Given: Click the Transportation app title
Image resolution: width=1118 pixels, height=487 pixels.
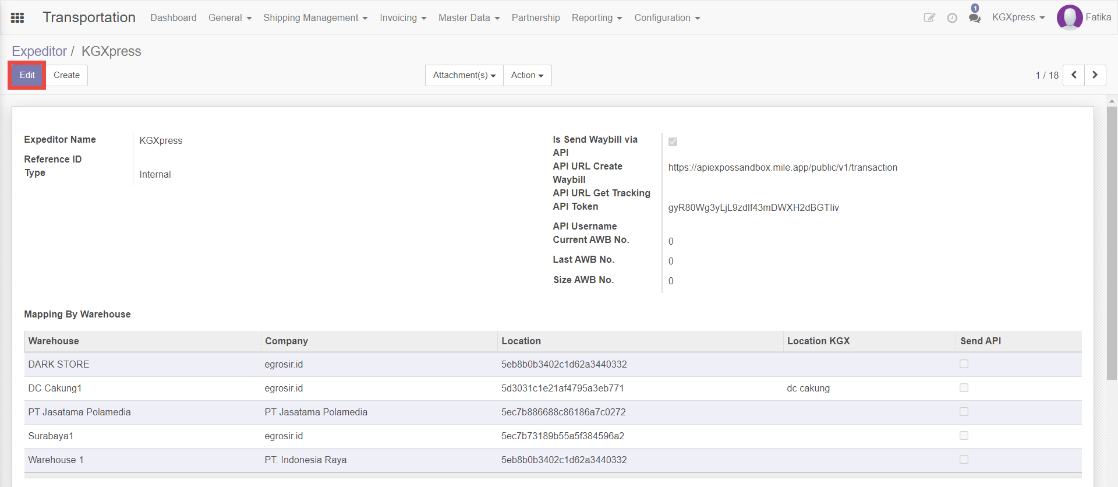Looking at the screenshot, I should [x=89, y=17].
